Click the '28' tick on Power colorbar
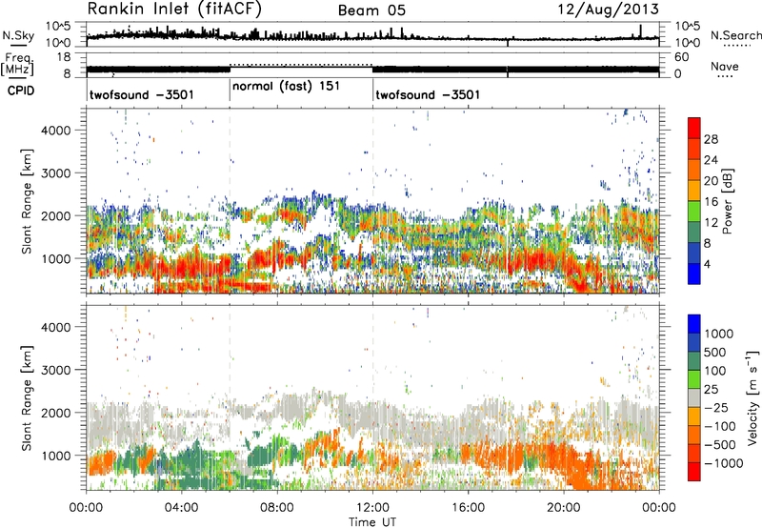762x528 pixels. point(711,139)
